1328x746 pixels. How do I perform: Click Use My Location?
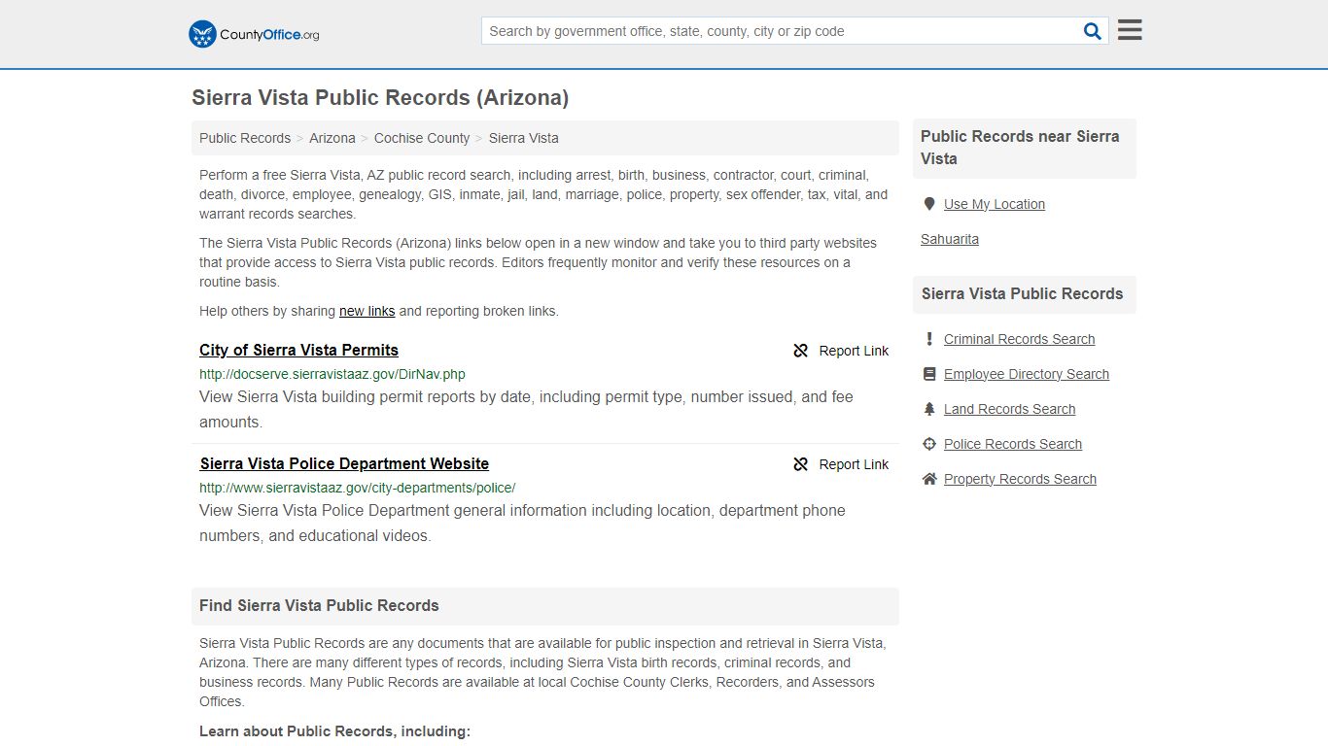995,204
